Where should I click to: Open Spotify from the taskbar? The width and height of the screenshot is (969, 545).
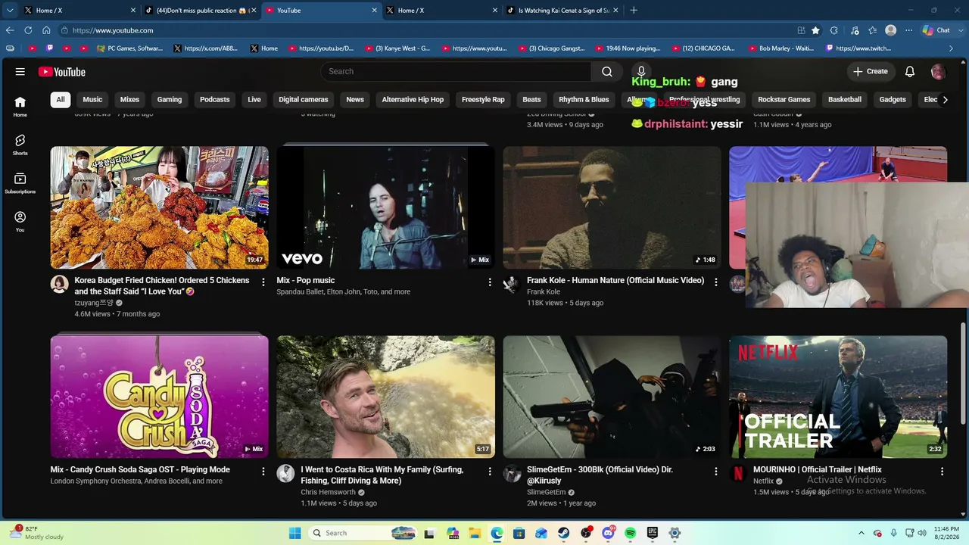(x=631, y=533)
